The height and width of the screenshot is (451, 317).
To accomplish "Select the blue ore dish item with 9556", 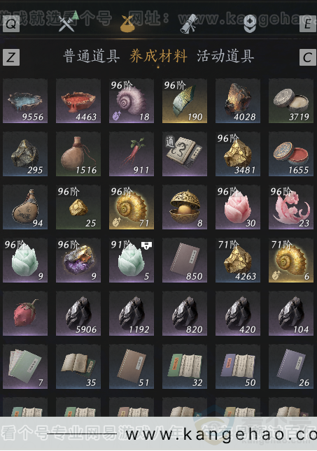I will [25, 101].
